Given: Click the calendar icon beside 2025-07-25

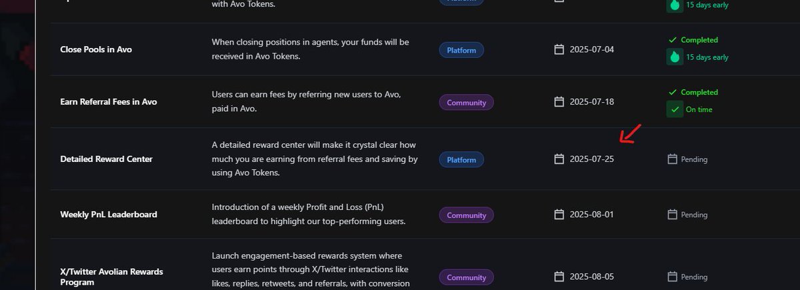Looking at the screenshot, I should [559, 159].
